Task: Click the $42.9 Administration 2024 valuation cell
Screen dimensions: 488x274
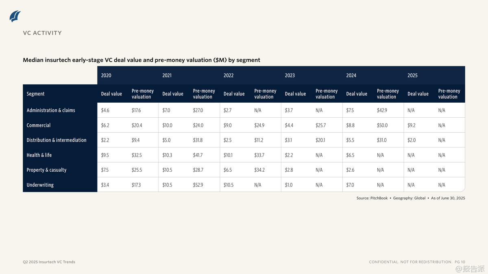Action: pyautogui.click(x=382, y=110)
